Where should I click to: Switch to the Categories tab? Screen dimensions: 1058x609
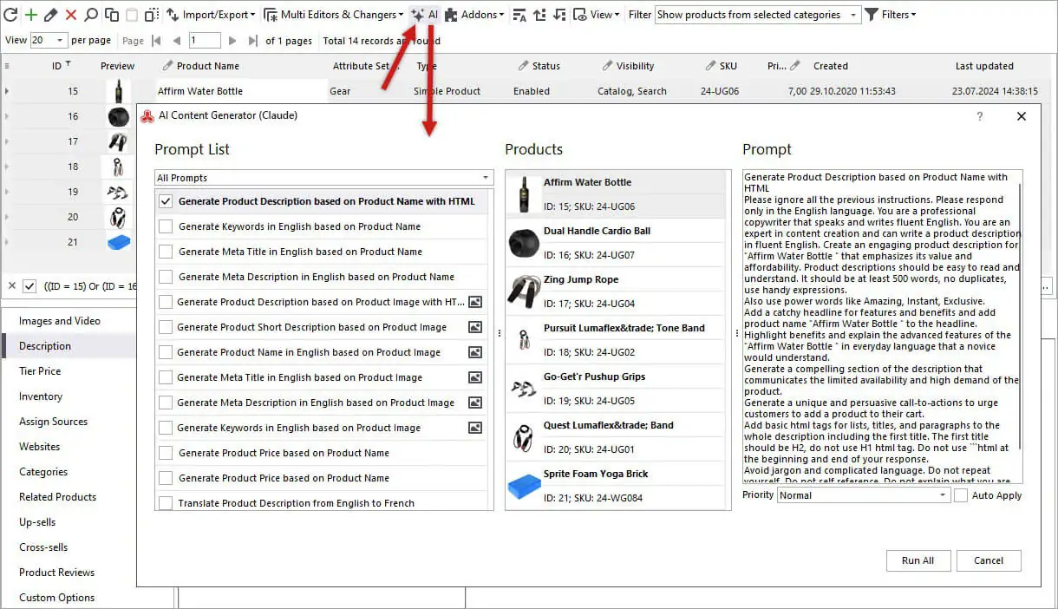pyautogui.click(x=43, y=472)
